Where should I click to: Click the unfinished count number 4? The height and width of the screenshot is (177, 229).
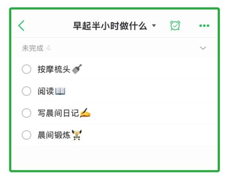(48, 48)
